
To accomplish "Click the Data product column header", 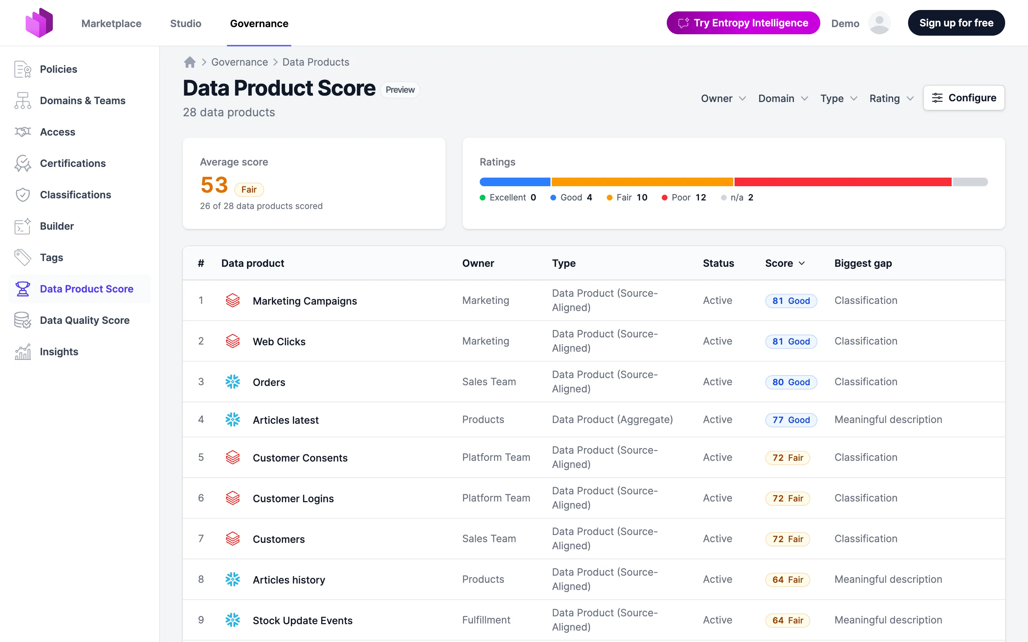I will pyautogui.click(x=253, y=263).
